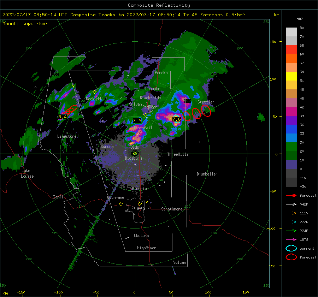Click the Strathmore map label
The width and height of the screenshot is (318, 297).
[x=172, y=209]
